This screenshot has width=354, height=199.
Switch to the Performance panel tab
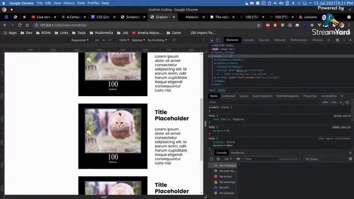[x=299, y=40]
